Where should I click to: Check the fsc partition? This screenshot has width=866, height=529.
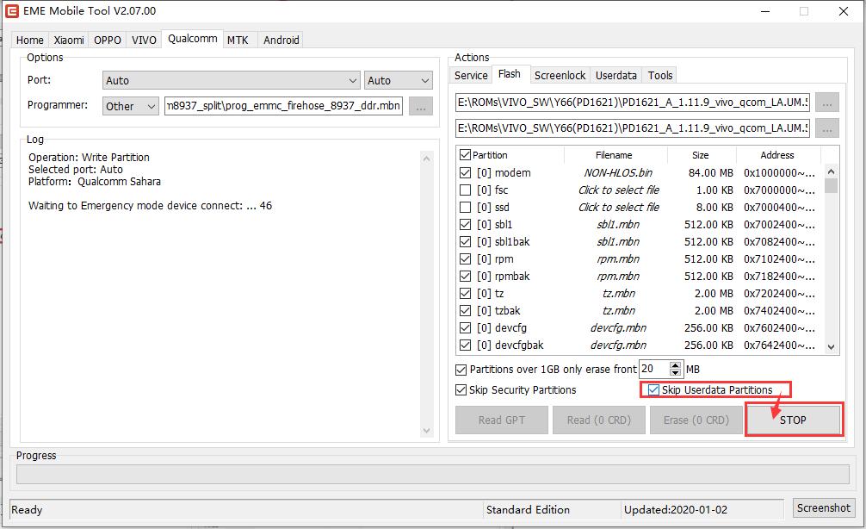click(x=466, y=190)
